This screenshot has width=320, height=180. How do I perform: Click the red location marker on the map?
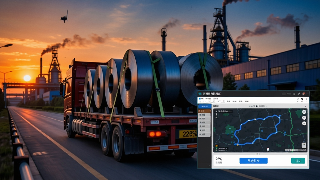pos(268,149)
